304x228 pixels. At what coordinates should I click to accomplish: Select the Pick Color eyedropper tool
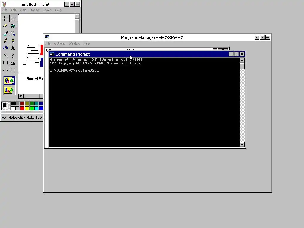[5, 33]
